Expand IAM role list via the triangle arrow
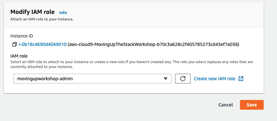 pos(165,79)
